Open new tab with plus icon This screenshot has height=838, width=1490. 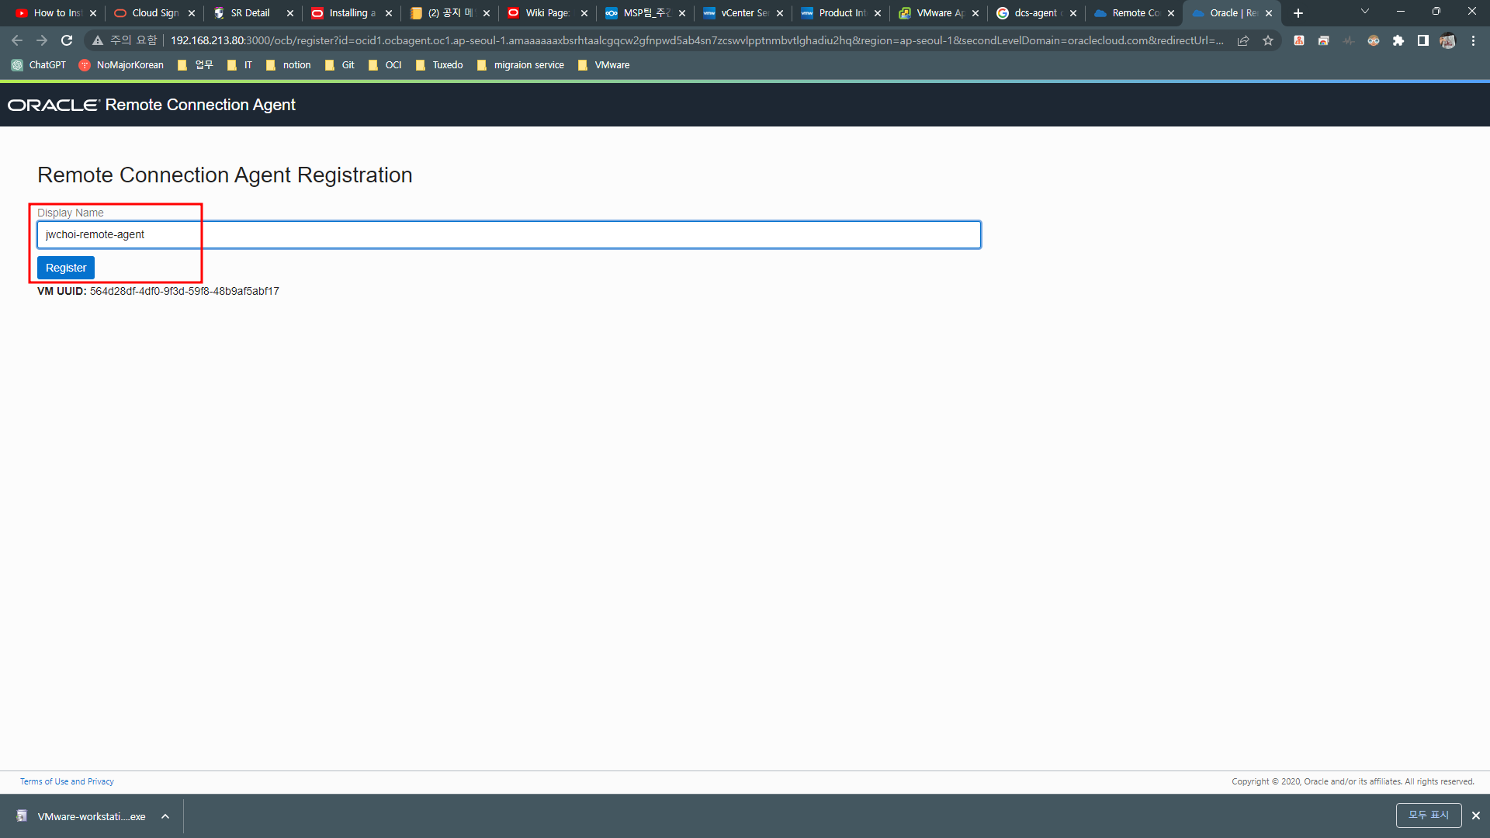[x=1298, y=13]
